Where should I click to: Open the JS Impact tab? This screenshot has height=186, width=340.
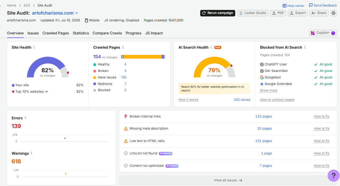(154, 33)
